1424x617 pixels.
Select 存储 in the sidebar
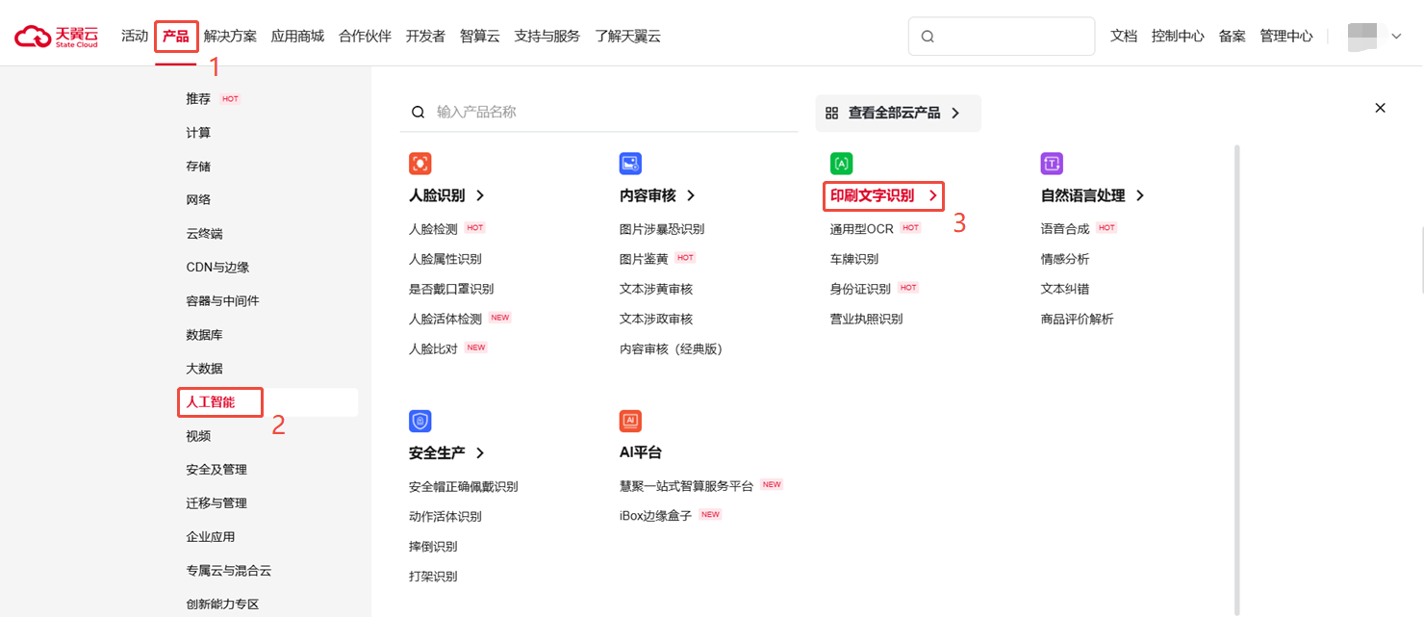[198, 167]
